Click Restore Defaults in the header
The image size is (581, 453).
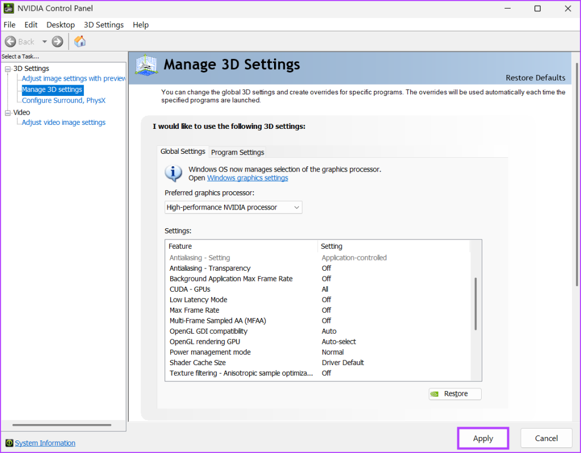(536, 78)
